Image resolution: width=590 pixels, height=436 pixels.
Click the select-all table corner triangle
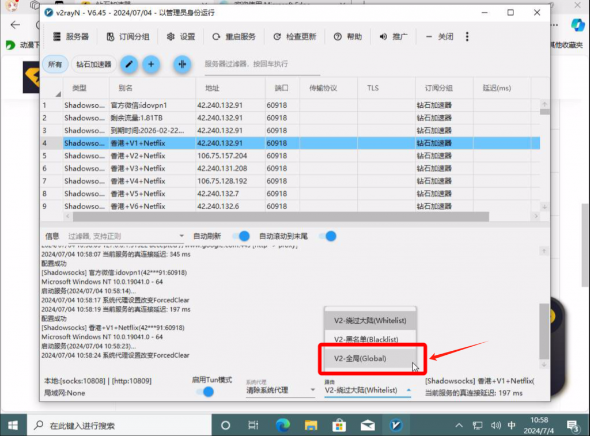pyautogui.click(x=58, y=94)
